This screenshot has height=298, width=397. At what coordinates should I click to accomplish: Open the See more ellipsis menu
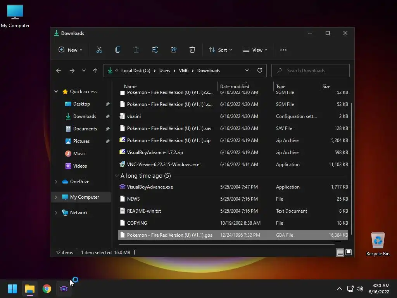tap(283, 50)
